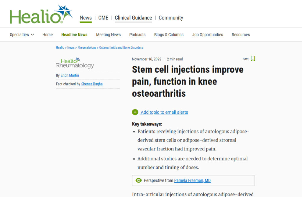The width and height of the screenshot is (302, 197).
Task: Open Osteoarthritis and Bone Disorders breadcrumb
Action: pos(121,47)
